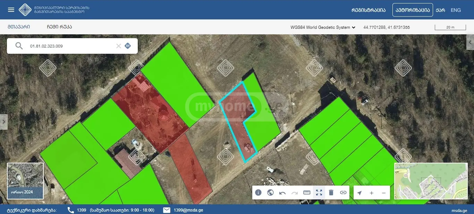Select the ruler measure tool
This screenshot has width=474, height=214.
click(x=307, y=192)
